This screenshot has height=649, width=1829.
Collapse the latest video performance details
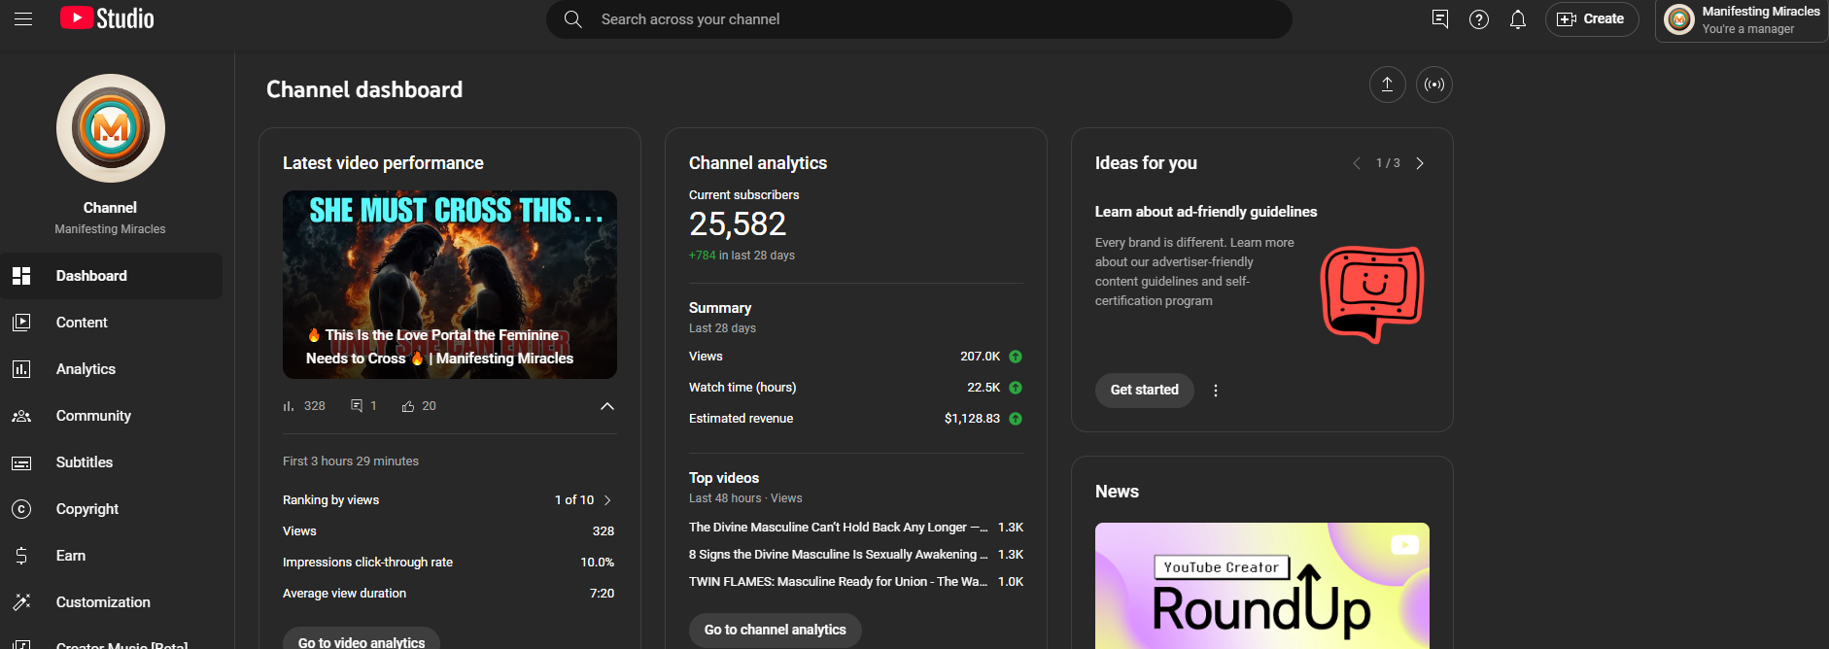tap(607, 406)
